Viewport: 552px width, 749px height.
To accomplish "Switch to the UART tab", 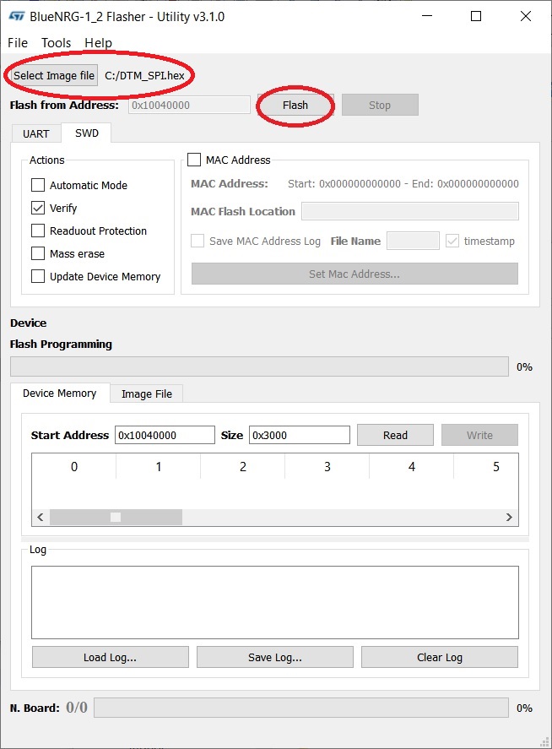I will [x=36, y=133].
